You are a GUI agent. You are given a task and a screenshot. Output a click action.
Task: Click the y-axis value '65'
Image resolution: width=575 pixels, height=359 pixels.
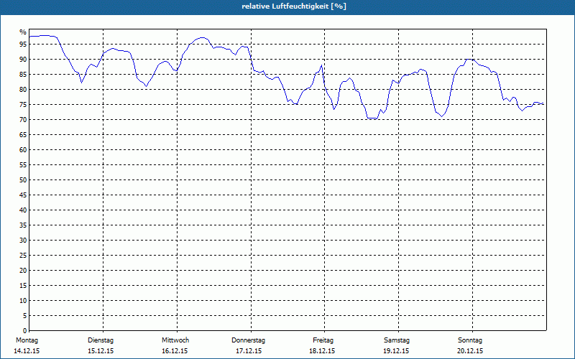(23, 135)
